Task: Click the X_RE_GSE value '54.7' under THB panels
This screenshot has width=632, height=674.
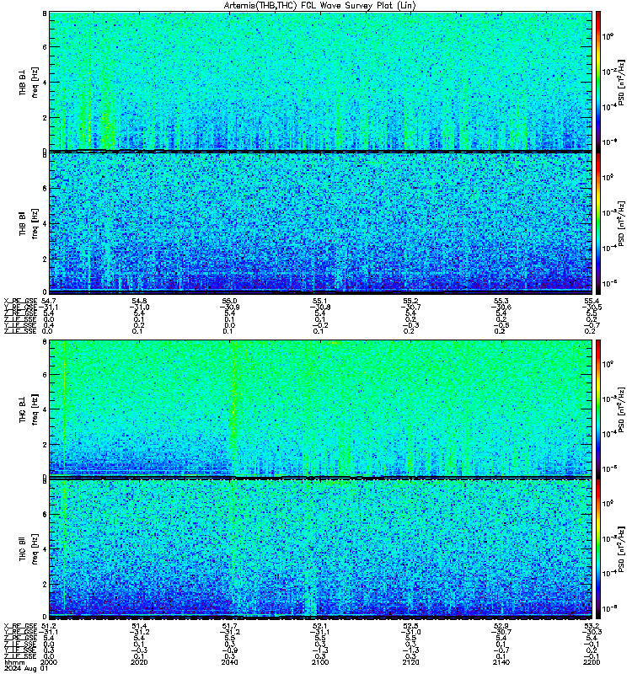Action: [49, 301]
